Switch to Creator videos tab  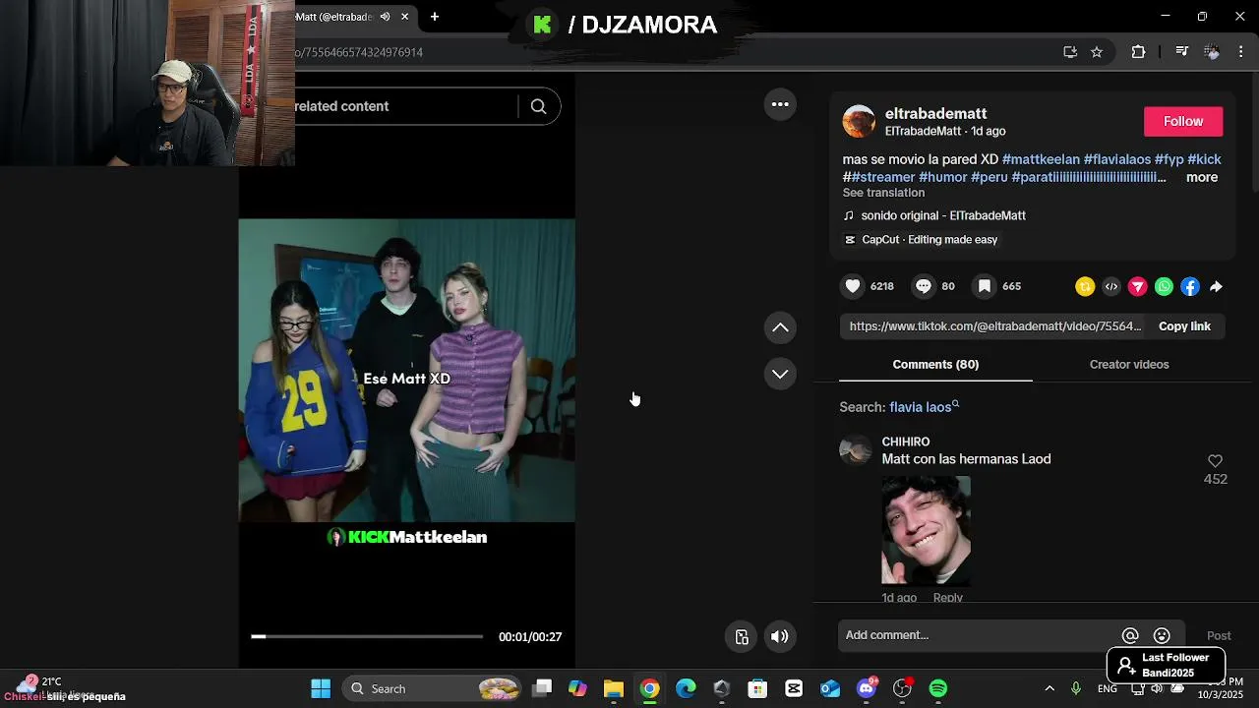1129,365
